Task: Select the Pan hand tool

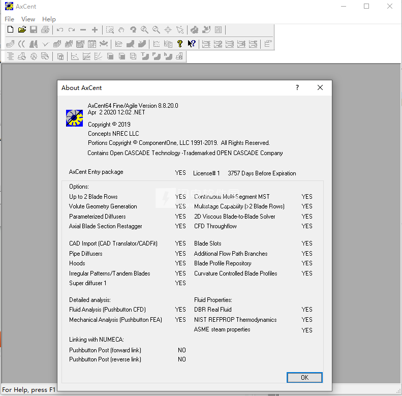Action: click(121, 30)
